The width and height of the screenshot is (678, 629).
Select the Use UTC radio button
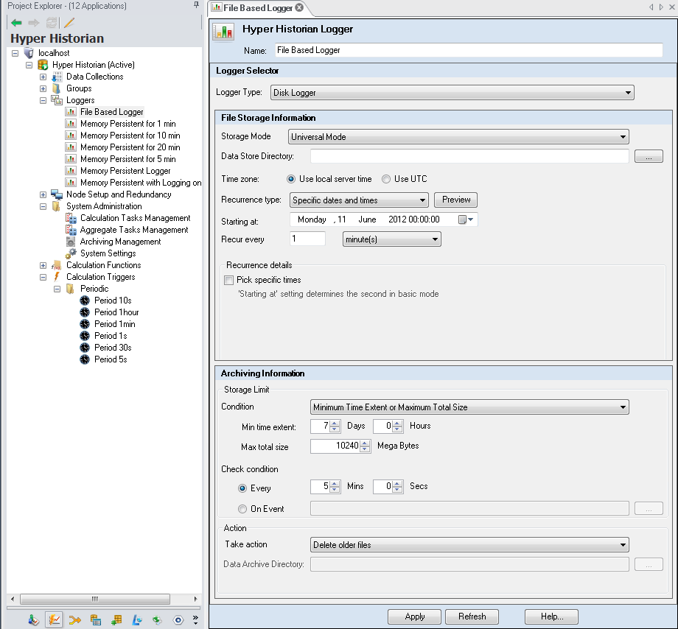coord(386,179)
